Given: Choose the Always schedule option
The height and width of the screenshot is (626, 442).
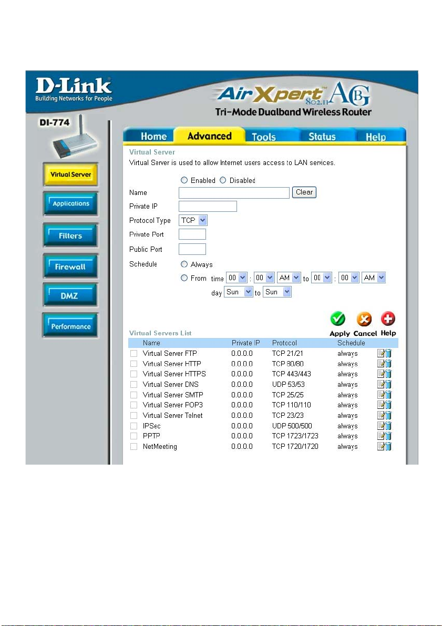Looking at the screenshot, I should [184, 264].
